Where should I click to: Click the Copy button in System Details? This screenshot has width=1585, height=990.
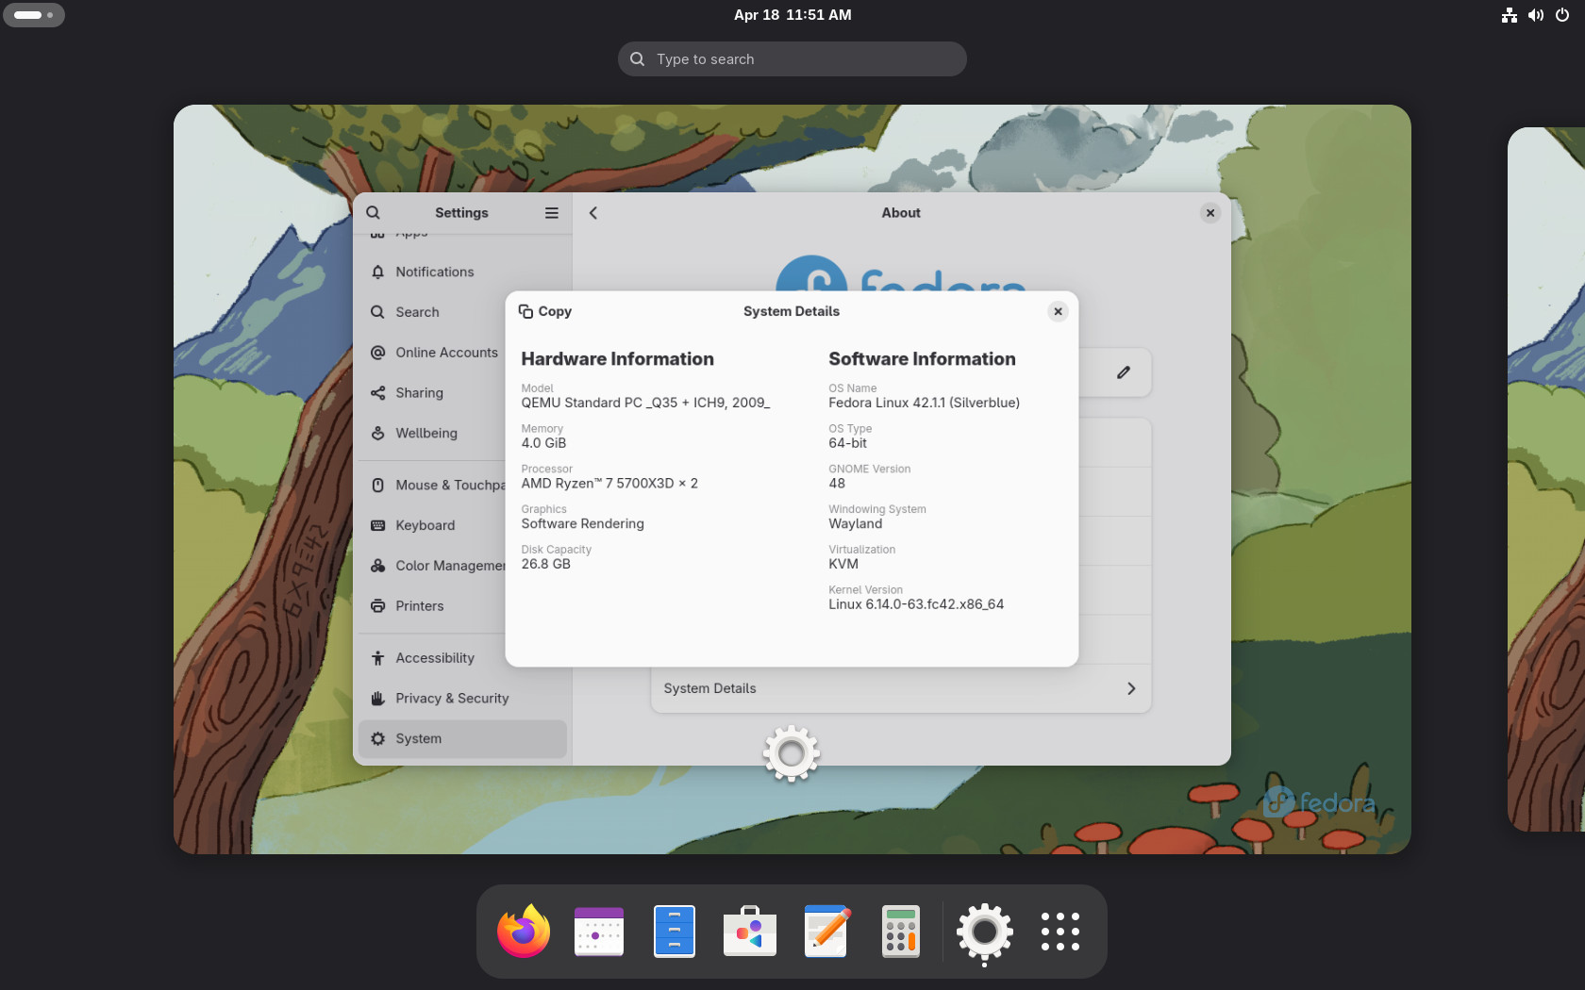tap(545, 311)
